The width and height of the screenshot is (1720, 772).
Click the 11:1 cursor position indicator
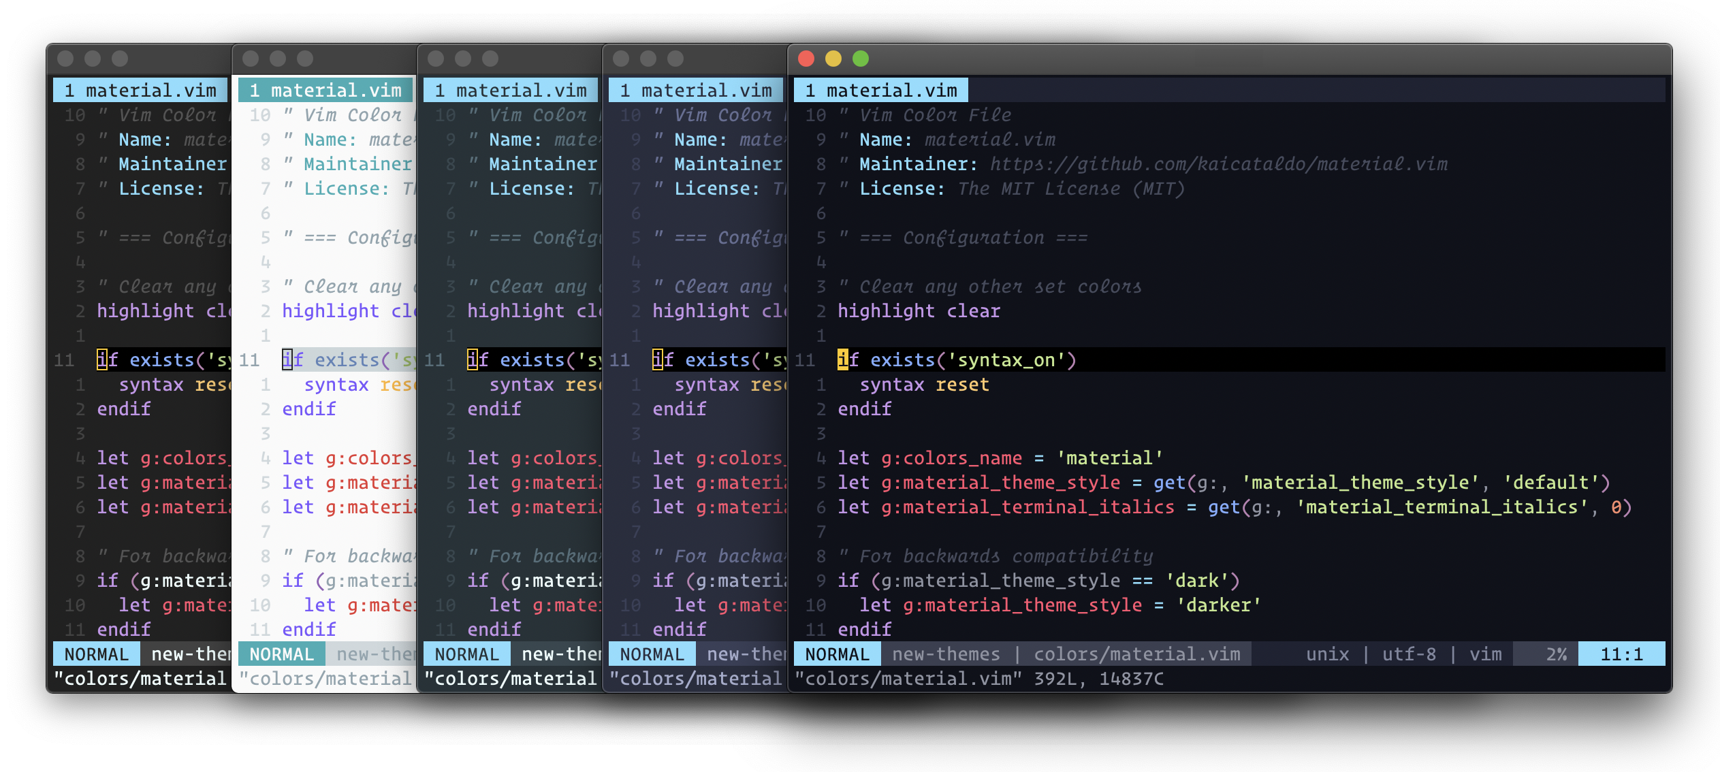[1621, 654]
